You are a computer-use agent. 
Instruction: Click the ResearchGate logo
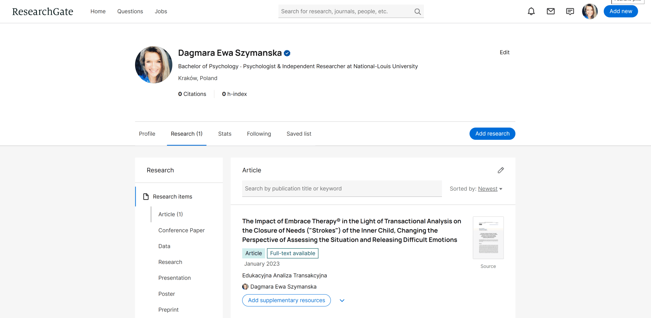42,11
